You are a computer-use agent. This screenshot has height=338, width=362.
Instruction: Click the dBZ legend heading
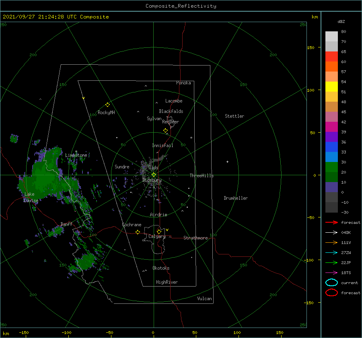coord(341,21)
